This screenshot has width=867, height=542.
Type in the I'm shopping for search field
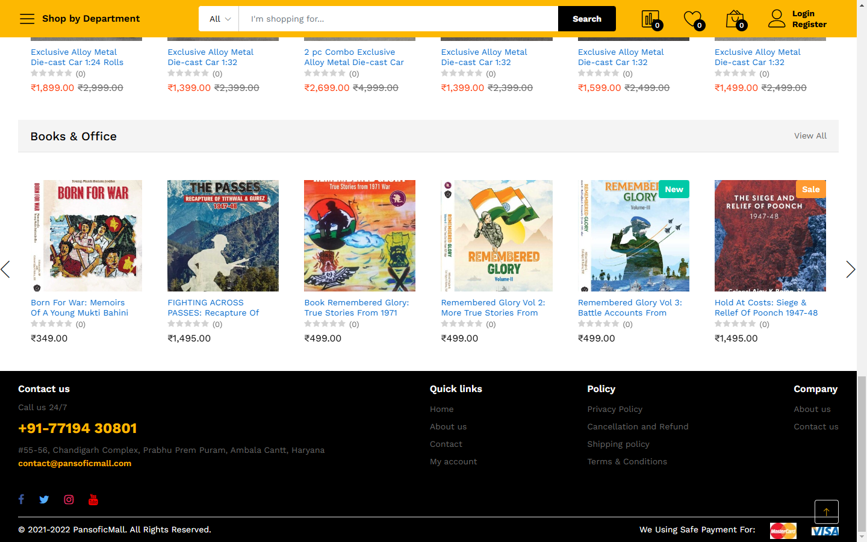(398, 19)
